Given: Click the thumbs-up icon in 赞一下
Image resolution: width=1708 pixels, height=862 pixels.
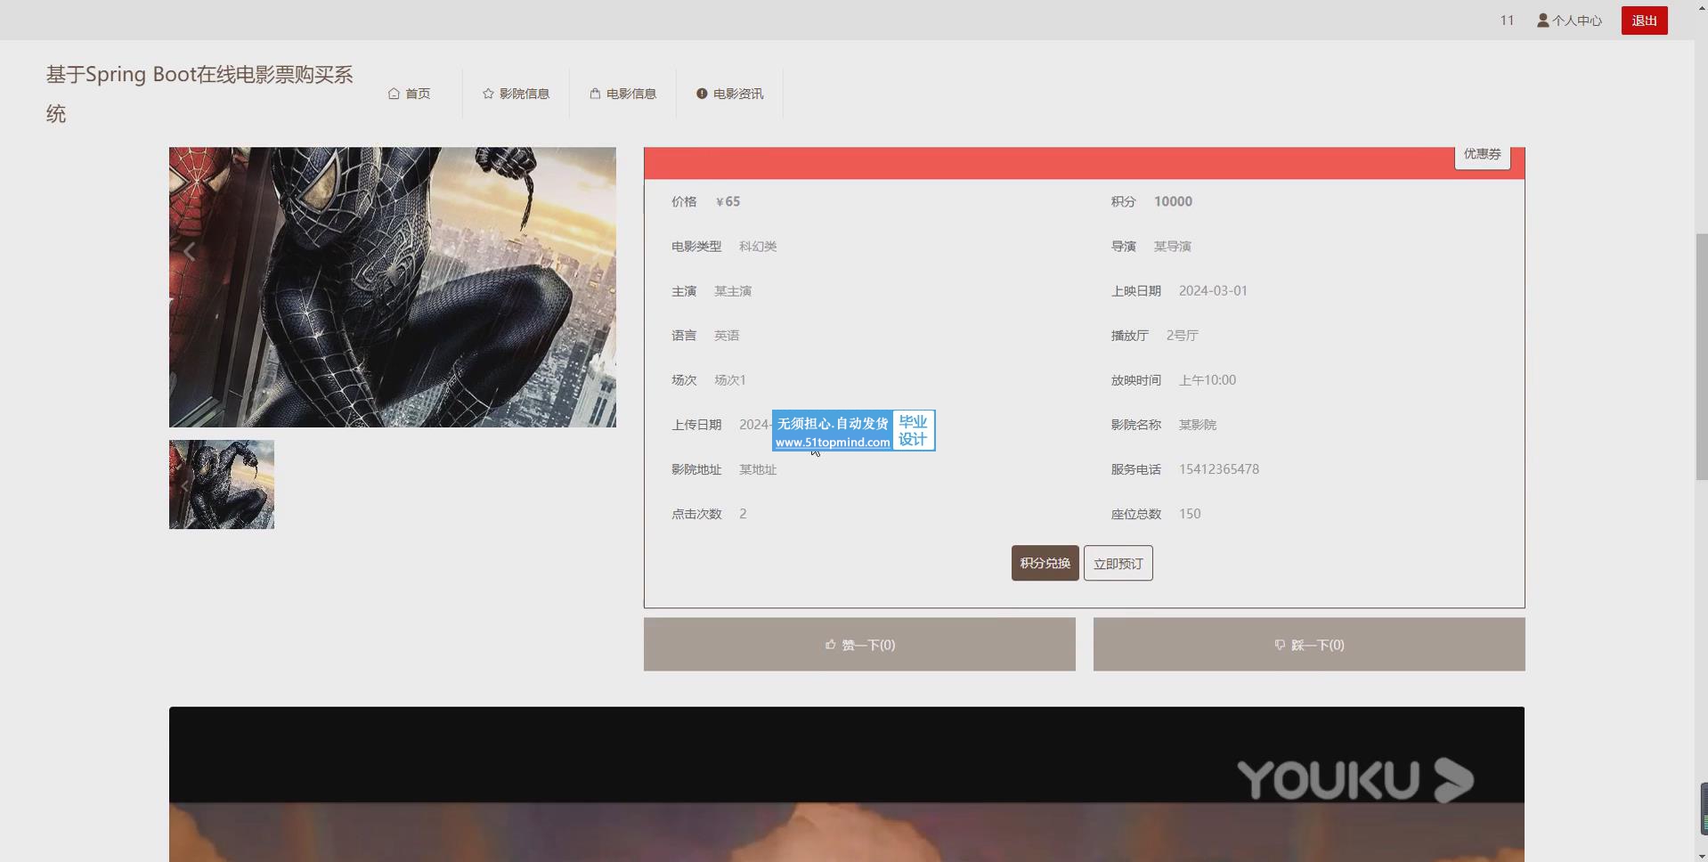Looking at the screenshot, I should click(831, 644).
